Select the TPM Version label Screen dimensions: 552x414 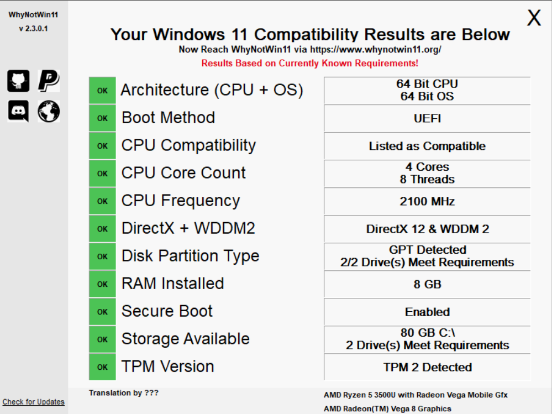167,366
